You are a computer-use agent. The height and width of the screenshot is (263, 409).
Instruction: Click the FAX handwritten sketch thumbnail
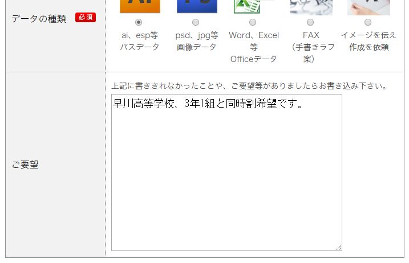point(311,7)
